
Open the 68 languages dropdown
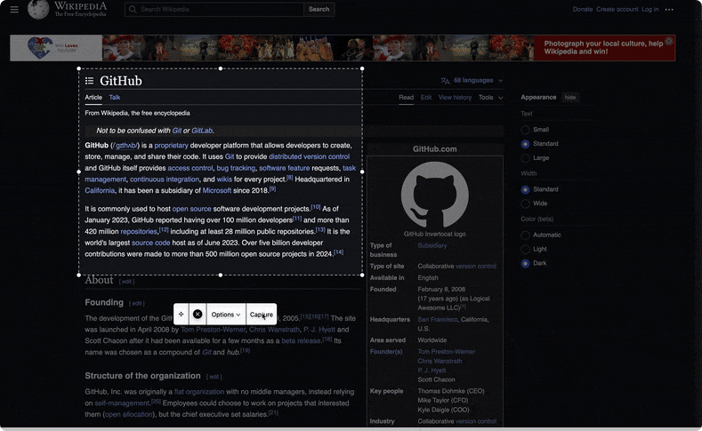472,80
